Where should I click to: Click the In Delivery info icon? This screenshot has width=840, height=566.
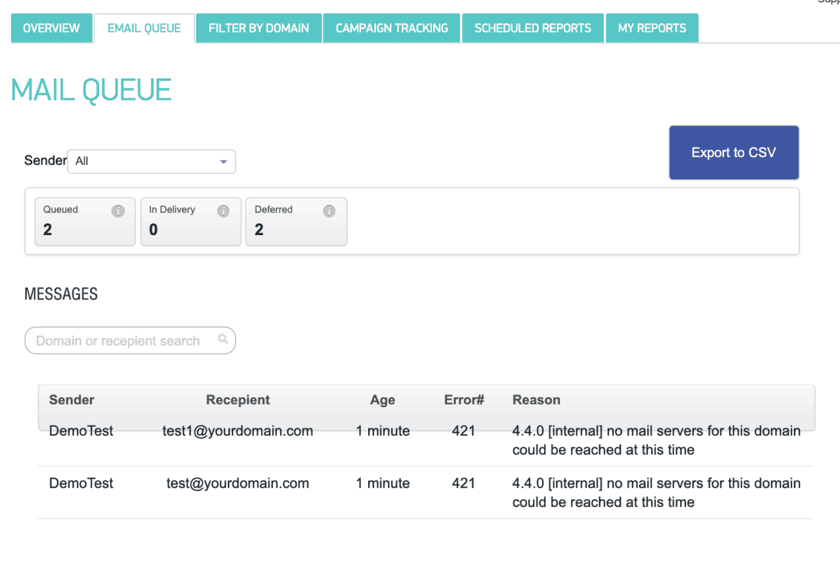pyautogui.click(x=223, y=211)
